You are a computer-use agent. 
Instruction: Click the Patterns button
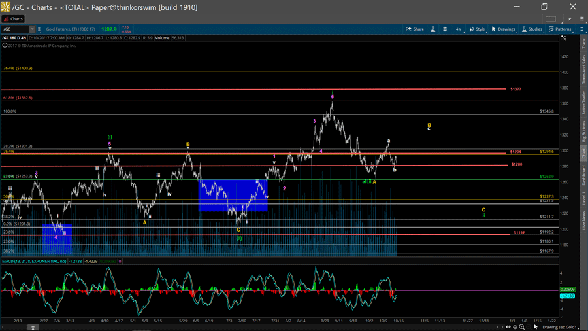[560, 29]
